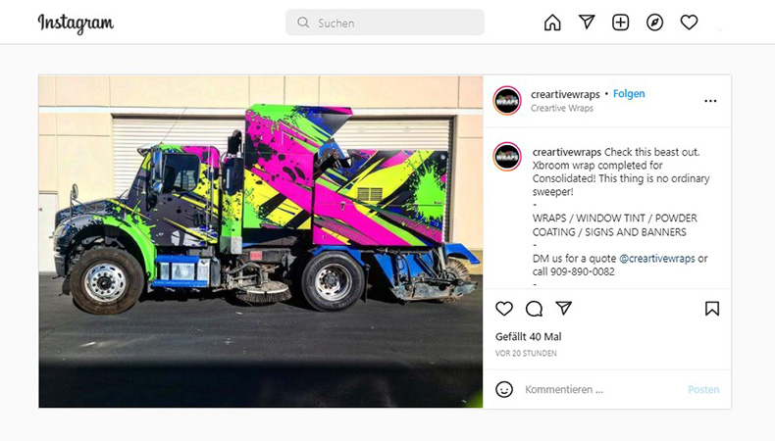Image resolution: width=775 pixels, height=441 pixels.
Task: Share the post via paper plane icon
Action: [563, 308]
